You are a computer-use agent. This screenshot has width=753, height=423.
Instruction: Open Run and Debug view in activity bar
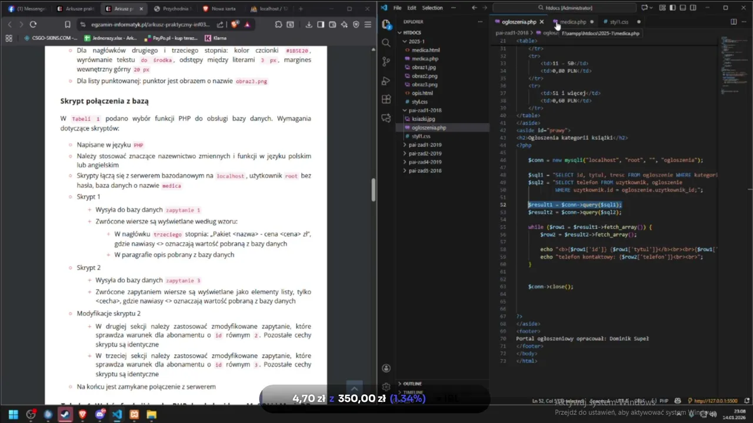click(386, 80)
